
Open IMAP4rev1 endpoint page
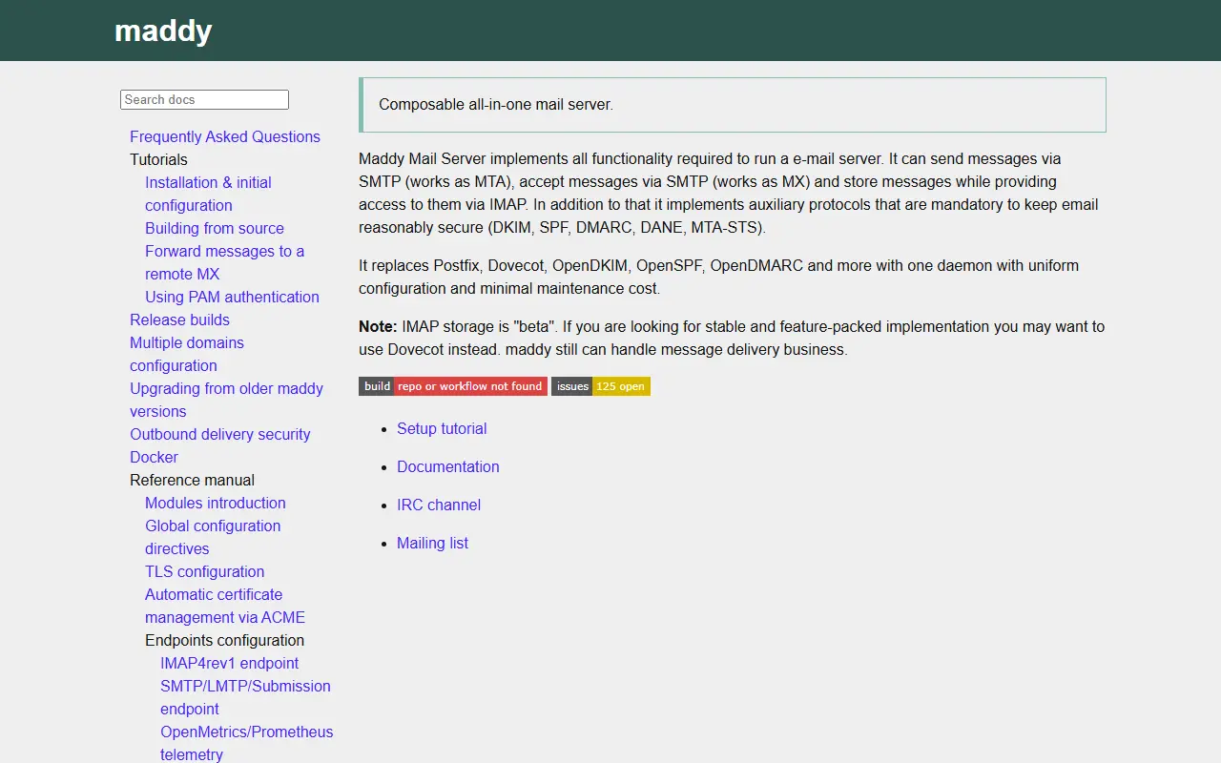click(230, 663)
